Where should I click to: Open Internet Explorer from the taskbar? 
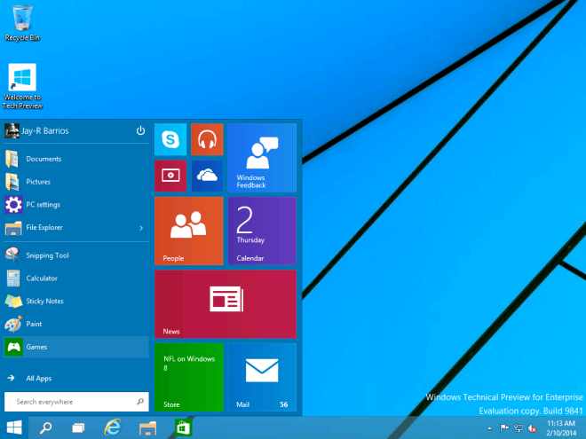coord(113,427)
